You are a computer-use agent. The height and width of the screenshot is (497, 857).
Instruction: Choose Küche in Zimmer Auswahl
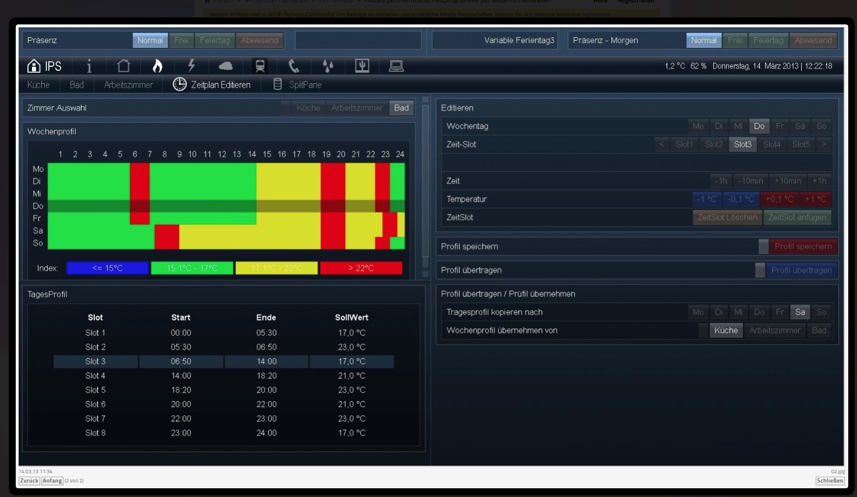[x=308, y=108]
